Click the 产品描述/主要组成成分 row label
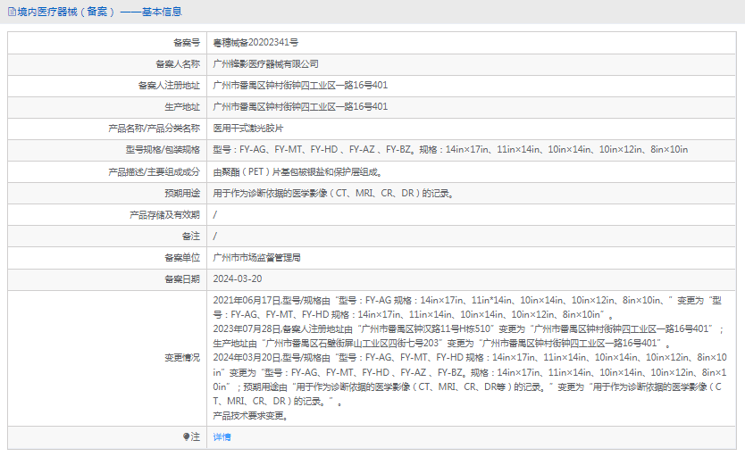The width and height of the screenshot is (745, 457). click(154, 171)
